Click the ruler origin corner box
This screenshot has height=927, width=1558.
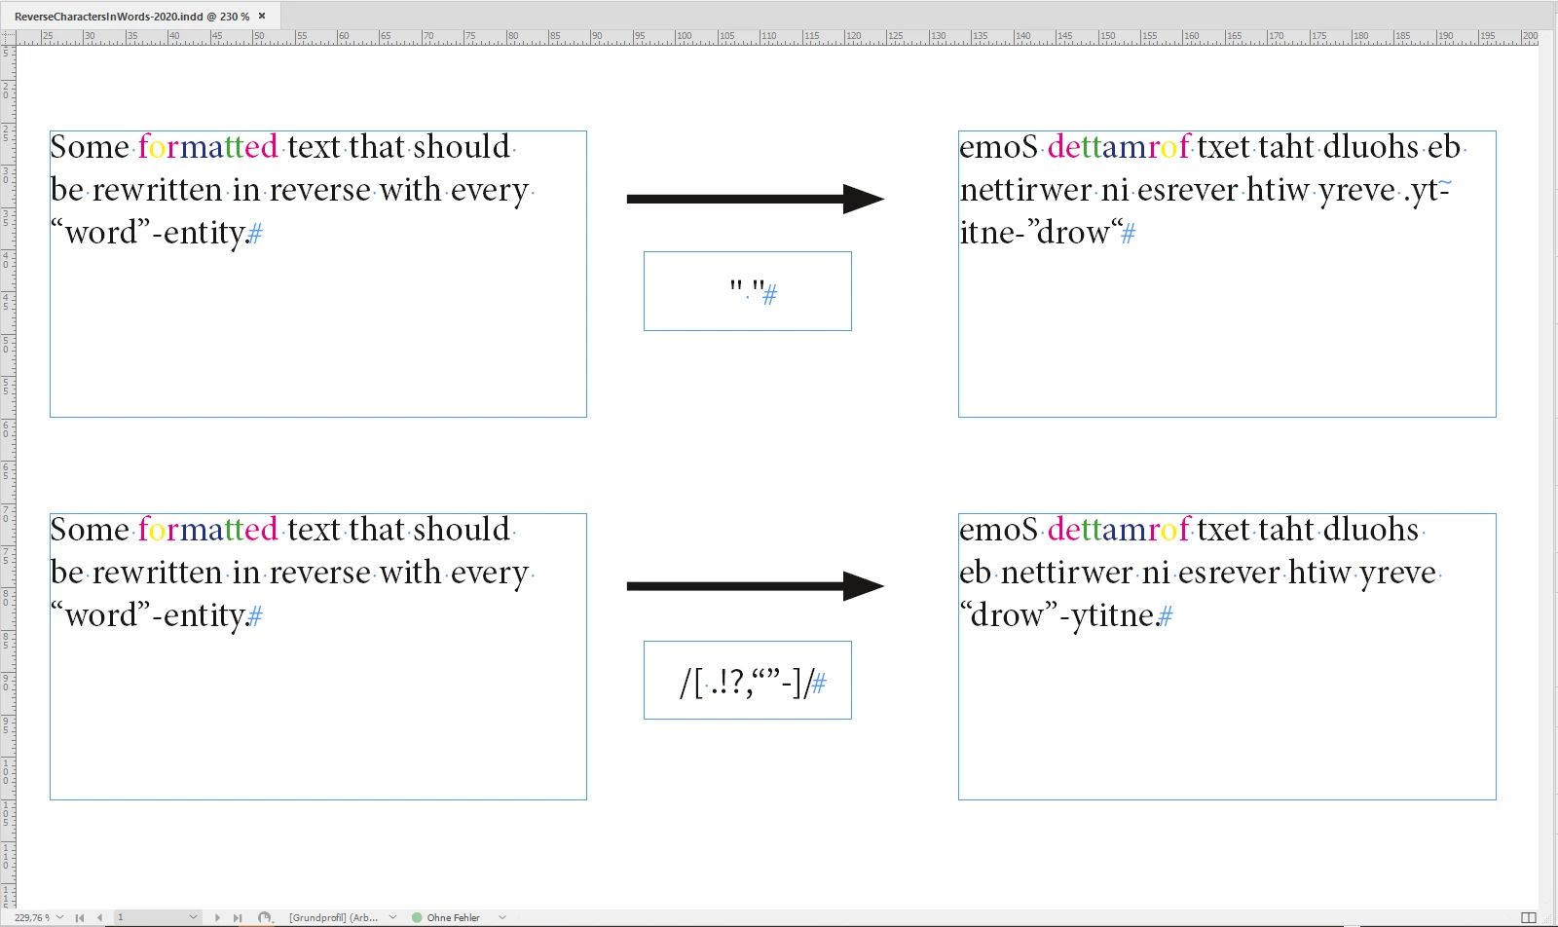8,37
